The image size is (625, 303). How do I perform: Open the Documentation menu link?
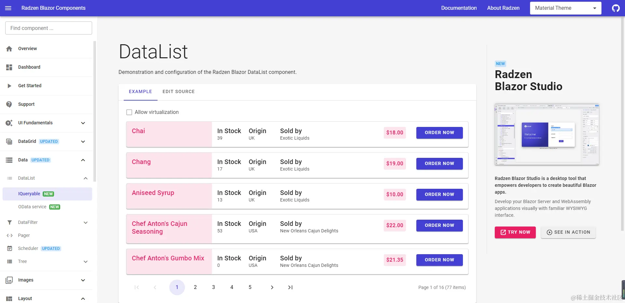coord(459,8)
